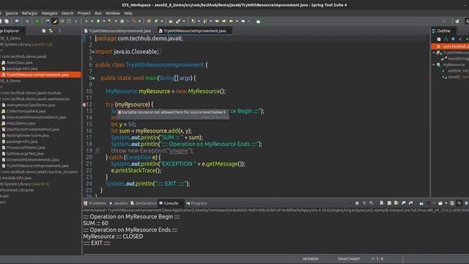
Task: Select Http2Demo.java file
Action: [21, 123]
